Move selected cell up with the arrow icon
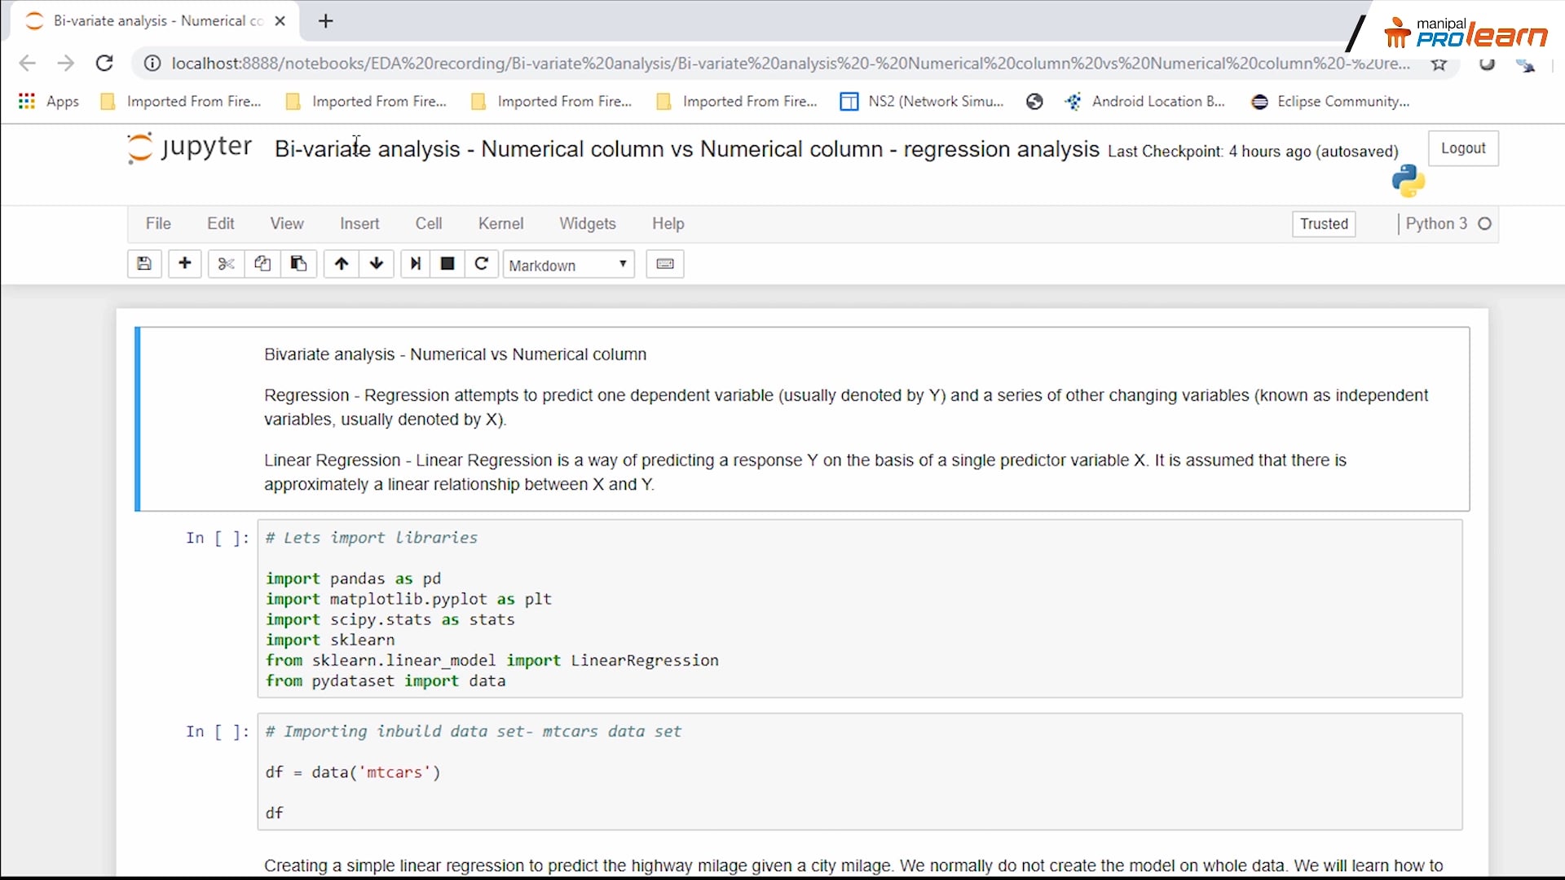This screenshot has width=1565, height=880. click(x=342, y=264)
